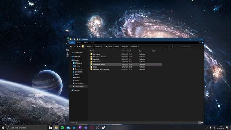Click the blue Help icon
Image resolution: width=231 pixels, height=130 pixels.
click(202, 43)
